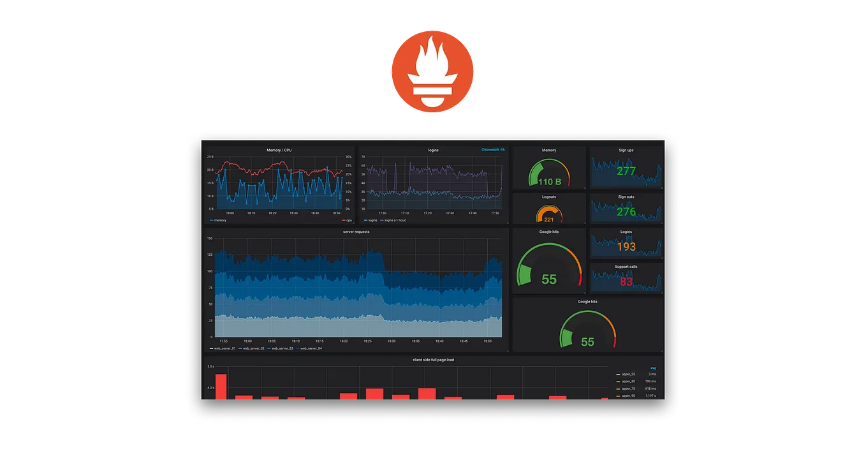The width and height of the screenshot is (866, 453).
Task: Click the Sign ups sparkline graph
Action: point(626,171)
